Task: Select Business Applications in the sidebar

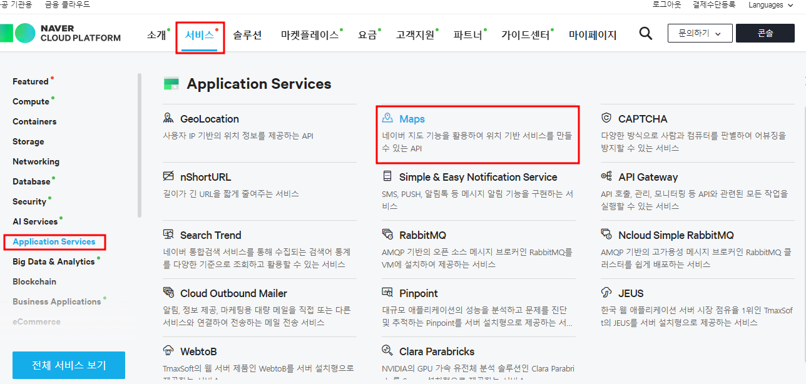Action: point(56,301)
